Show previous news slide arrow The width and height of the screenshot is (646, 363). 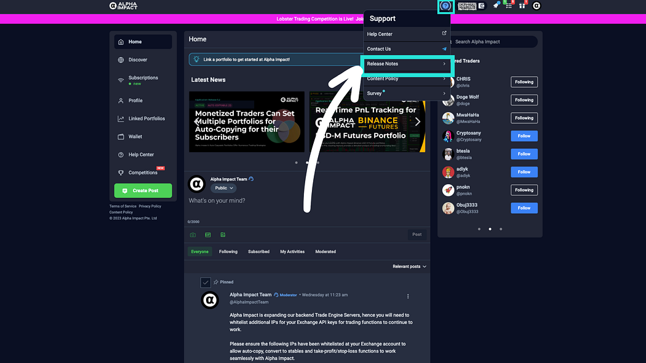(x=196, y=122)
